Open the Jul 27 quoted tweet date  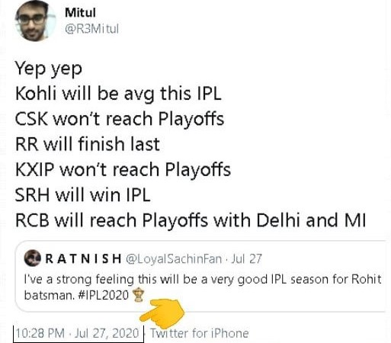[x=246, y=259]
